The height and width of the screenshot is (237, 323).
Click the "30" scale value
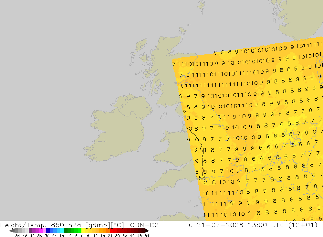point(118,236)
